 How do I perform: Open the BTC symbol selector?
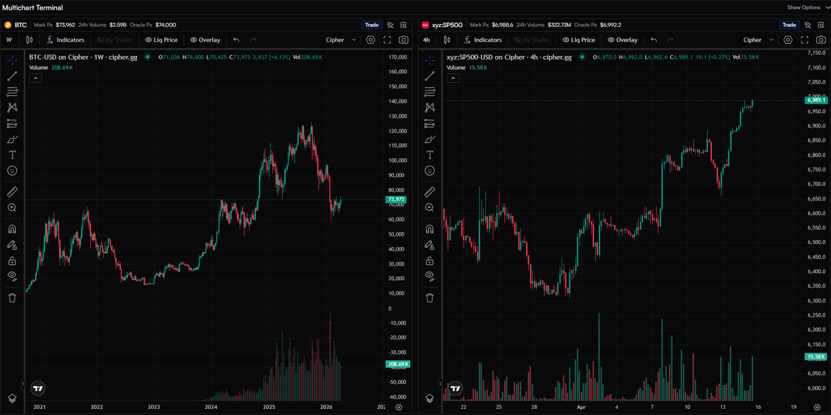[x=16, y=25]
